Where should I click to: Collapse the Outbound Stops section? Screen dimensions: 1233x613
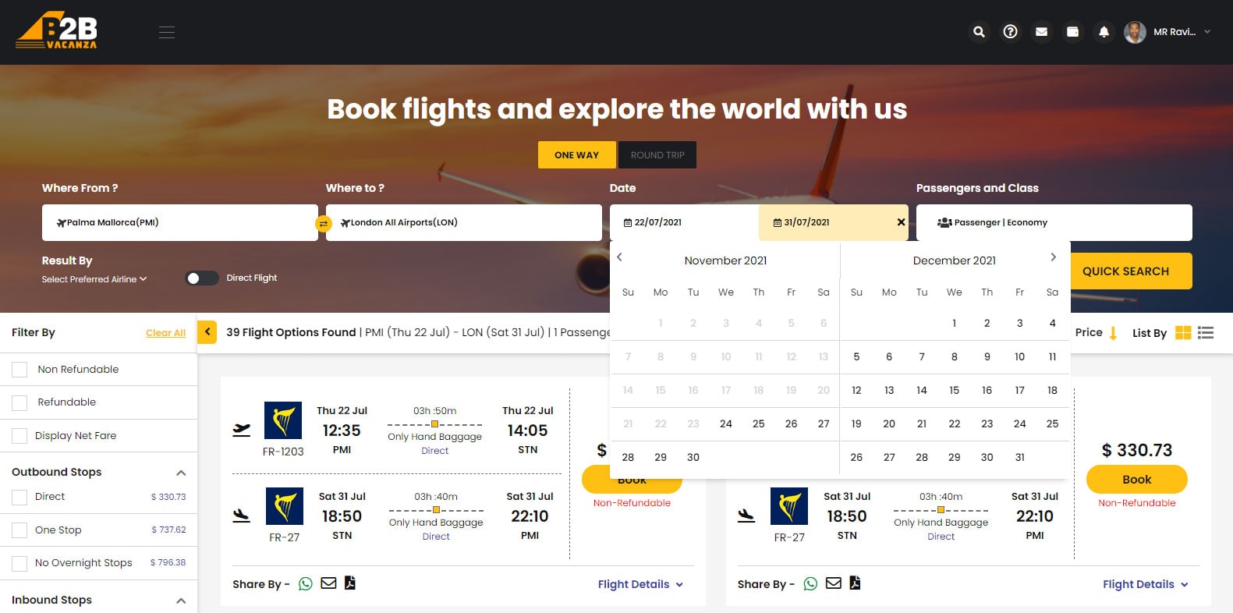tap(181, 472)
